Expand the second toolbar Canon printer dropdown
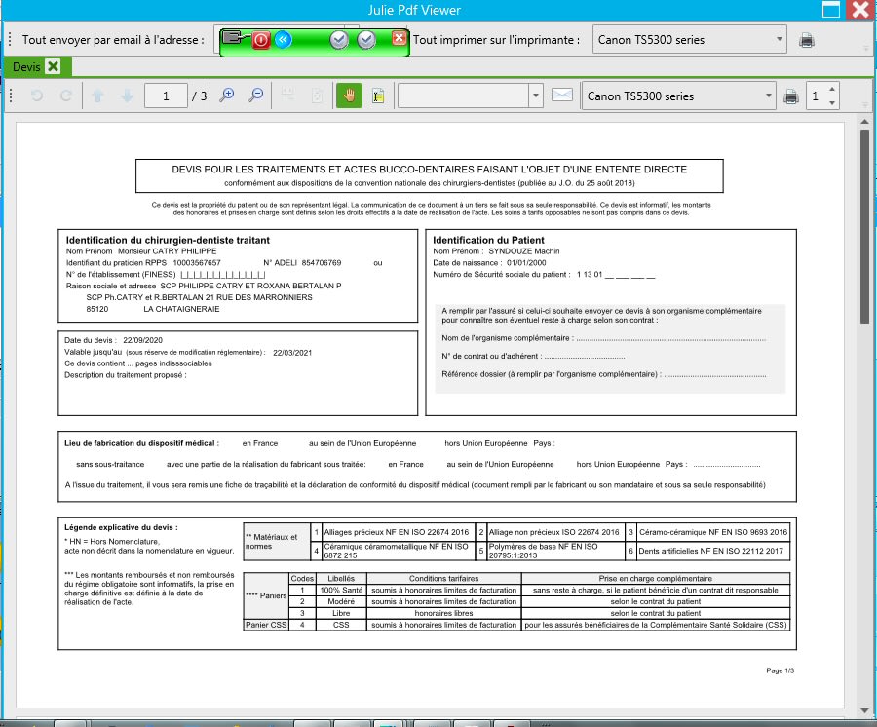The width and height of the screenshot is (877, 727). point(769,96)
